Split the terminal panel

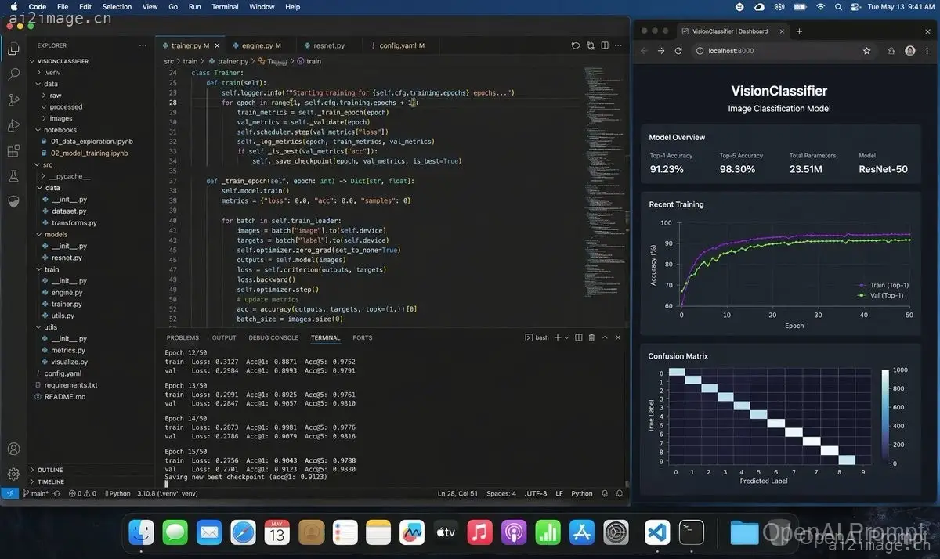pos(579,337)
